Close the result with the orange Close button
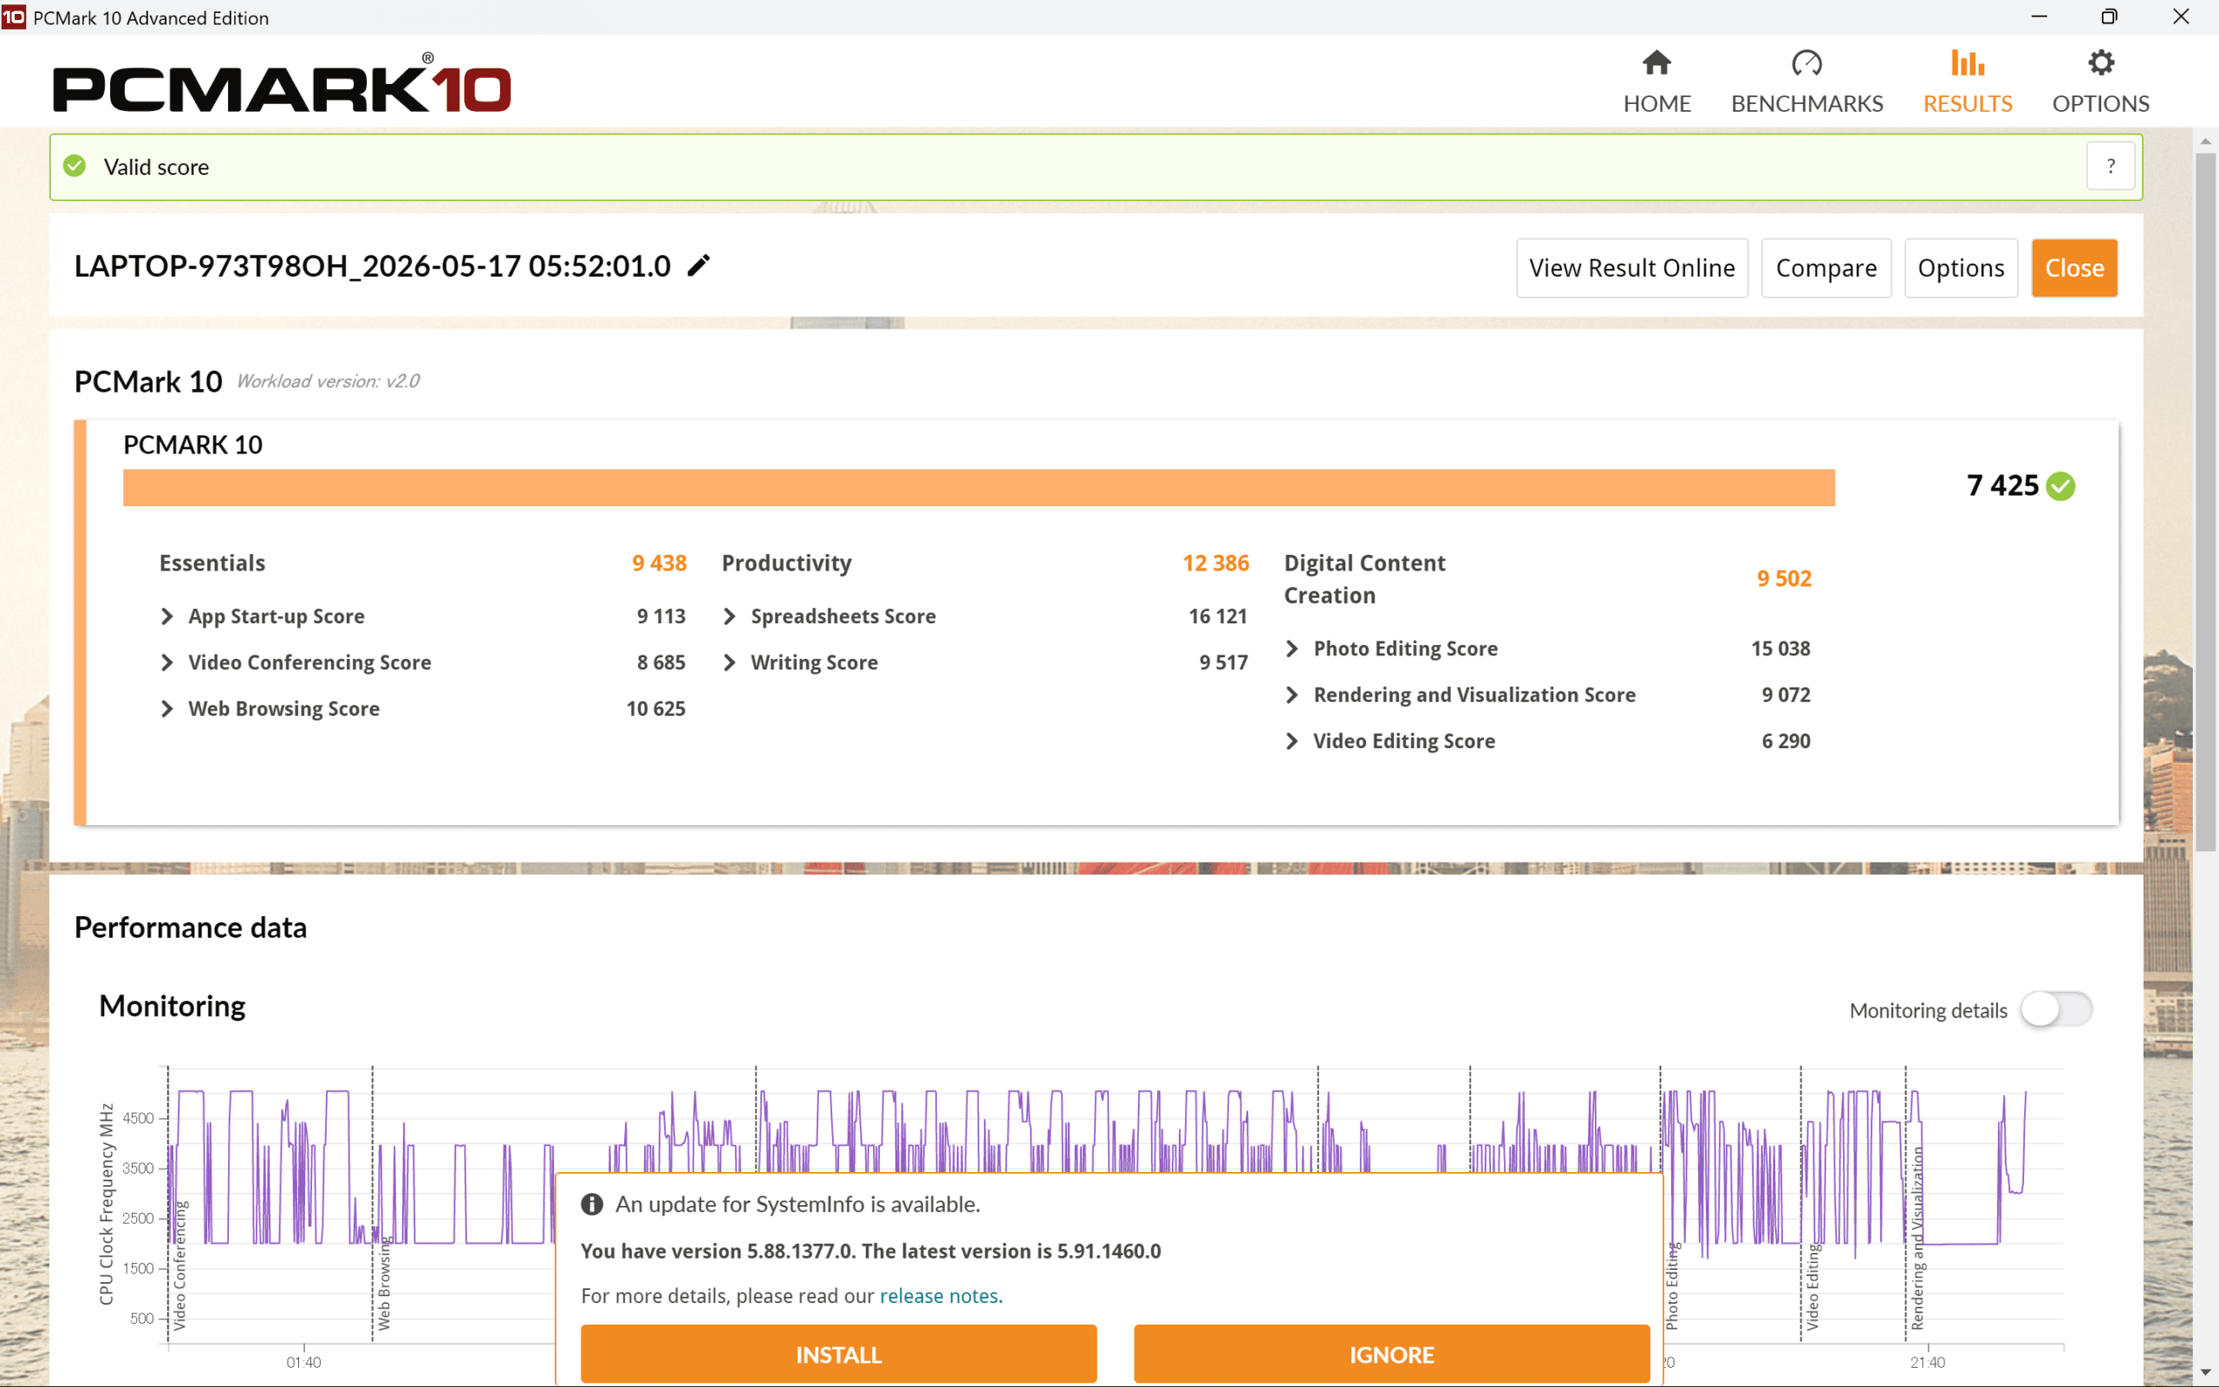Screen dimensions: 2219x1387 (x=2074, y=268)
